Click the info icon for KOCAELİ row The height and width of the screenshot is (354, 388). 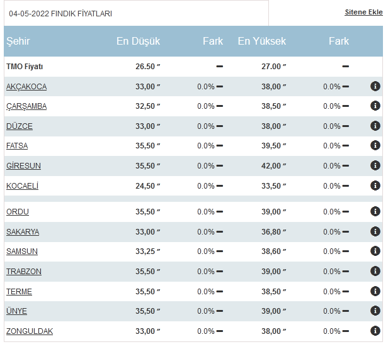tap(375, 185)
